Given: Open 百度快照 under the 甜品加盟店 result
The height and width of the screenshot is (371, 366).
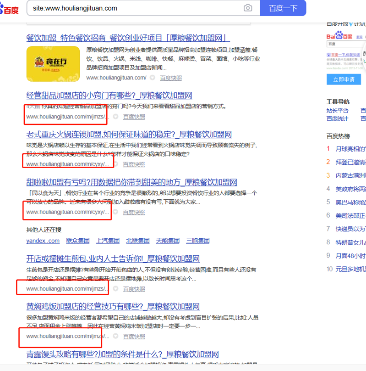Looking at the screenshot, I should 134,117.
